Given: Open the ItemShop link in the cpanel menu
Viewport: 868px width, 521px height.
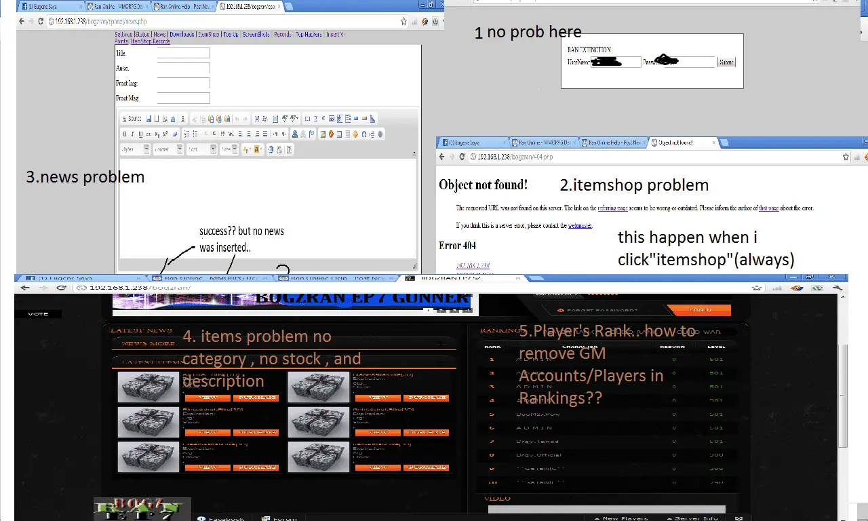Looking at the screenshot, I should pos(210,35).
